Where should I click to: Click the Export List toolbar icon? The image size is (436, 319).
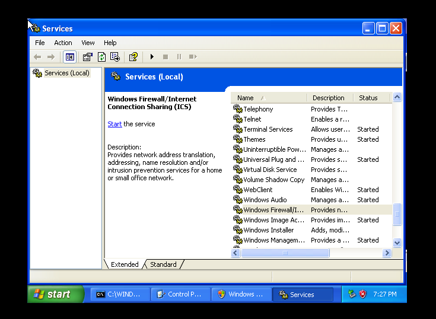point(115,57)
